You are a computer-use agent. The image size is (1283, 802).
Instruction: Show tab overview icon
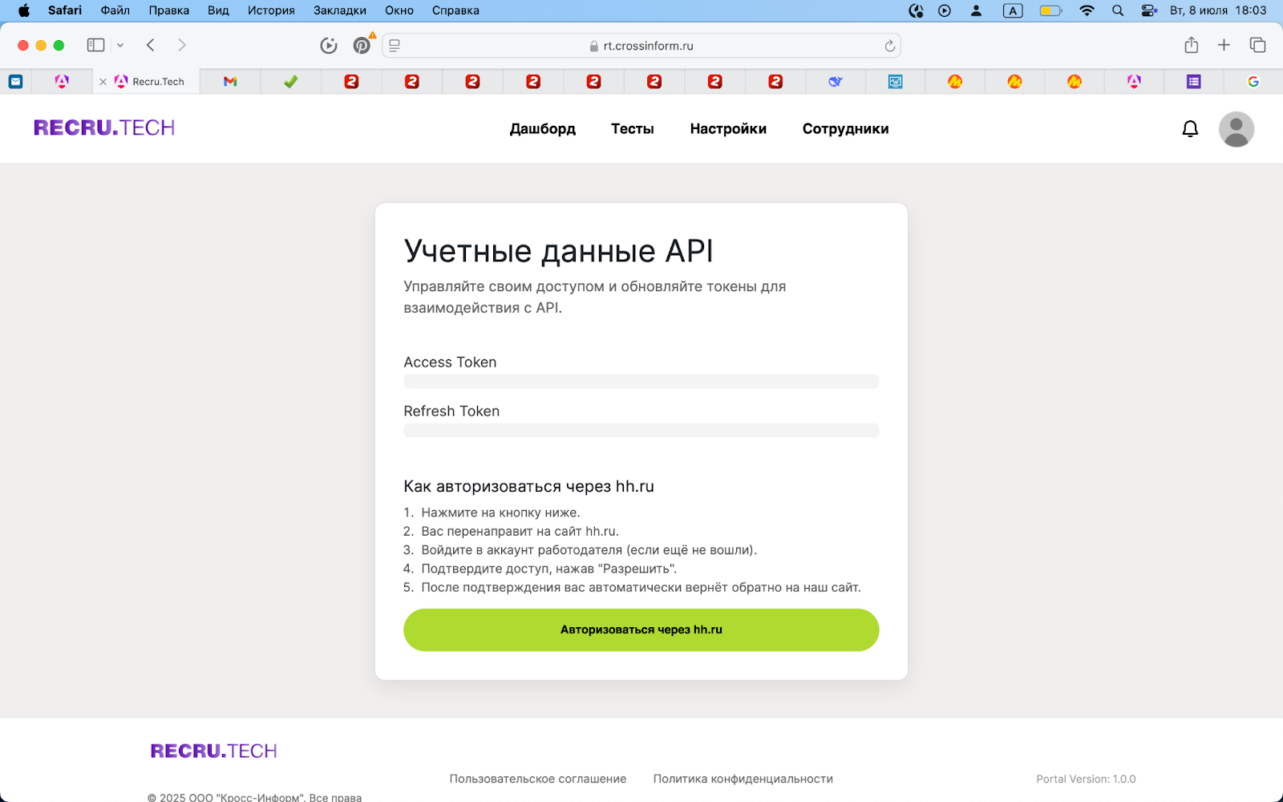pos(1257,45)
